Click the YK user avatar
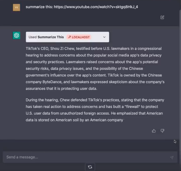Viewport: 181px width, 171px height. click(16, 7)
